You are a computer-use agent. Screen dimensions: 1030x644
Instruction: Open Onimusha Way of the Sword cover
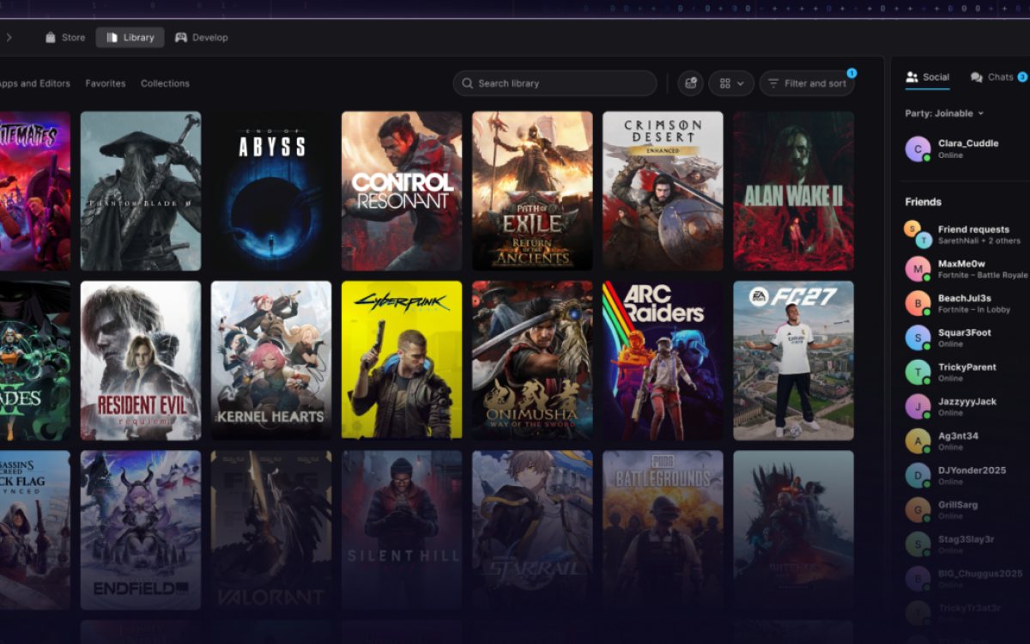[x=532, y=361]
